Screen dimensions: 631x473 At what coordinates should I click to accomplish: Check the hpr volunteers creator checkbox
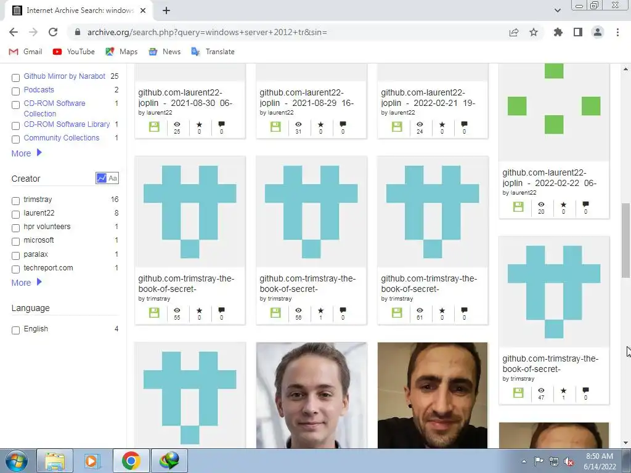tap(15, 228)
